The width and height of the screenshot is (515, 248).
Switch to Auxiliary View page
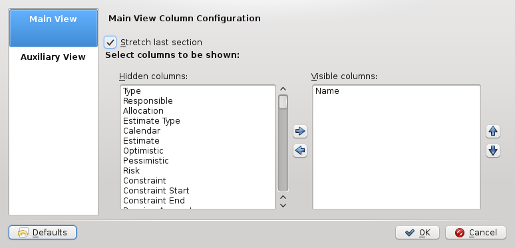[53, 57]
